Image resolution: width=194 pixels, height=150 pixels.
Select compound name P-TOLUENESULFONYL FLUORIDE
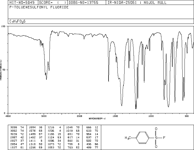click(x=39, y=7)
